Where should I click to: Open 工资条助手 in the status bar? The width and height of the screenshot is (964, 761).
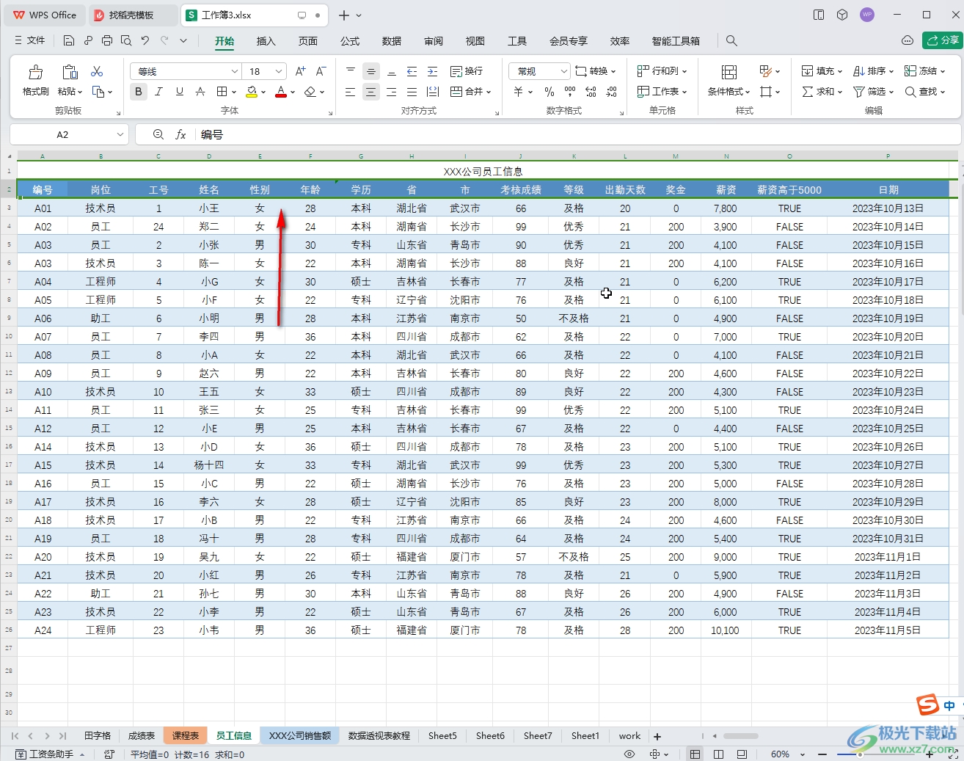[x=50, y=754]
